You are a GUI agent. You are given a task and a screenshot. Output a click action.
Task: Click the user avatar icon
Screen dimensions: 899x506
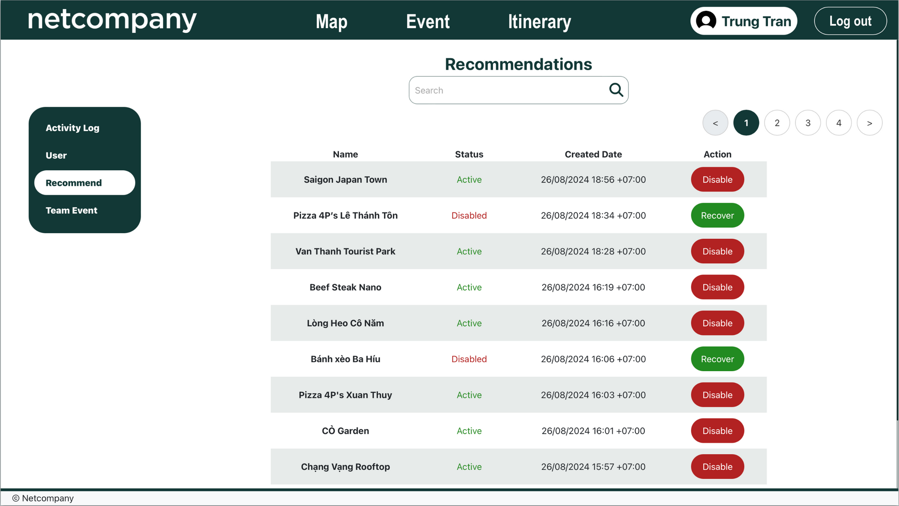click(x=706, y=21)
